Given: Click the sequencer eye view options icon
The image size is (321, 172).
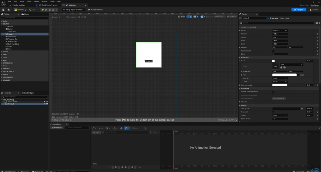Looking at the screenshot, I should point(101,128).
